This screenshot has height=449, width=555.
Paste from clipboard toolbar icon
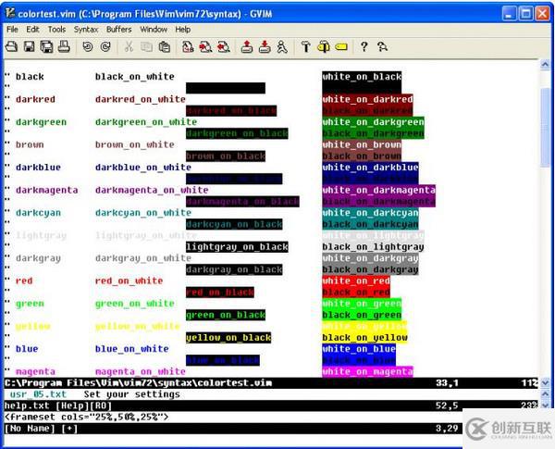[164, 47]
